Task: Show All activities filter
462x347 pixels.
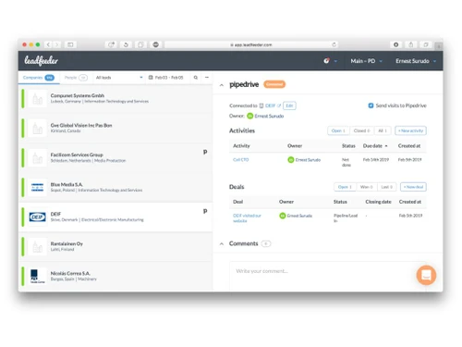Action: [x=383, y=130]
